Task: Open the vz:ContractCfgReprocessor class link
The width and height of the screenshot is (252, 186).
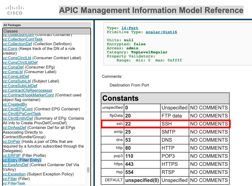Action: coord(28,91)
